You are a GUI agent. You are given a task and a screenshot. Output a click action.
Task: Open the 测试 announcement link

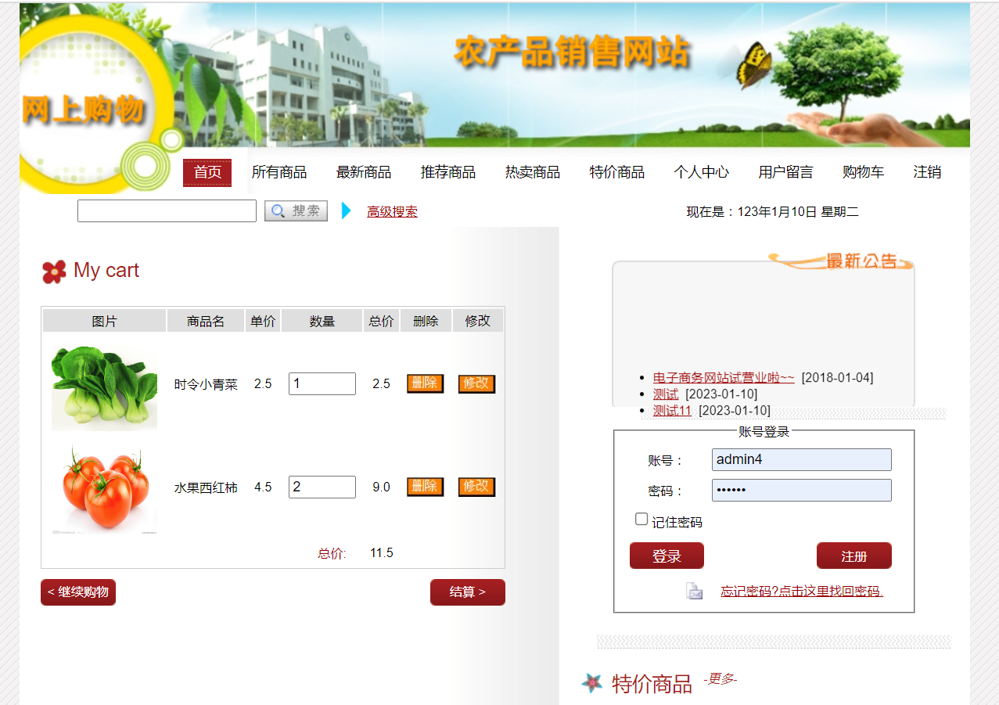click(x=666, y=394)
